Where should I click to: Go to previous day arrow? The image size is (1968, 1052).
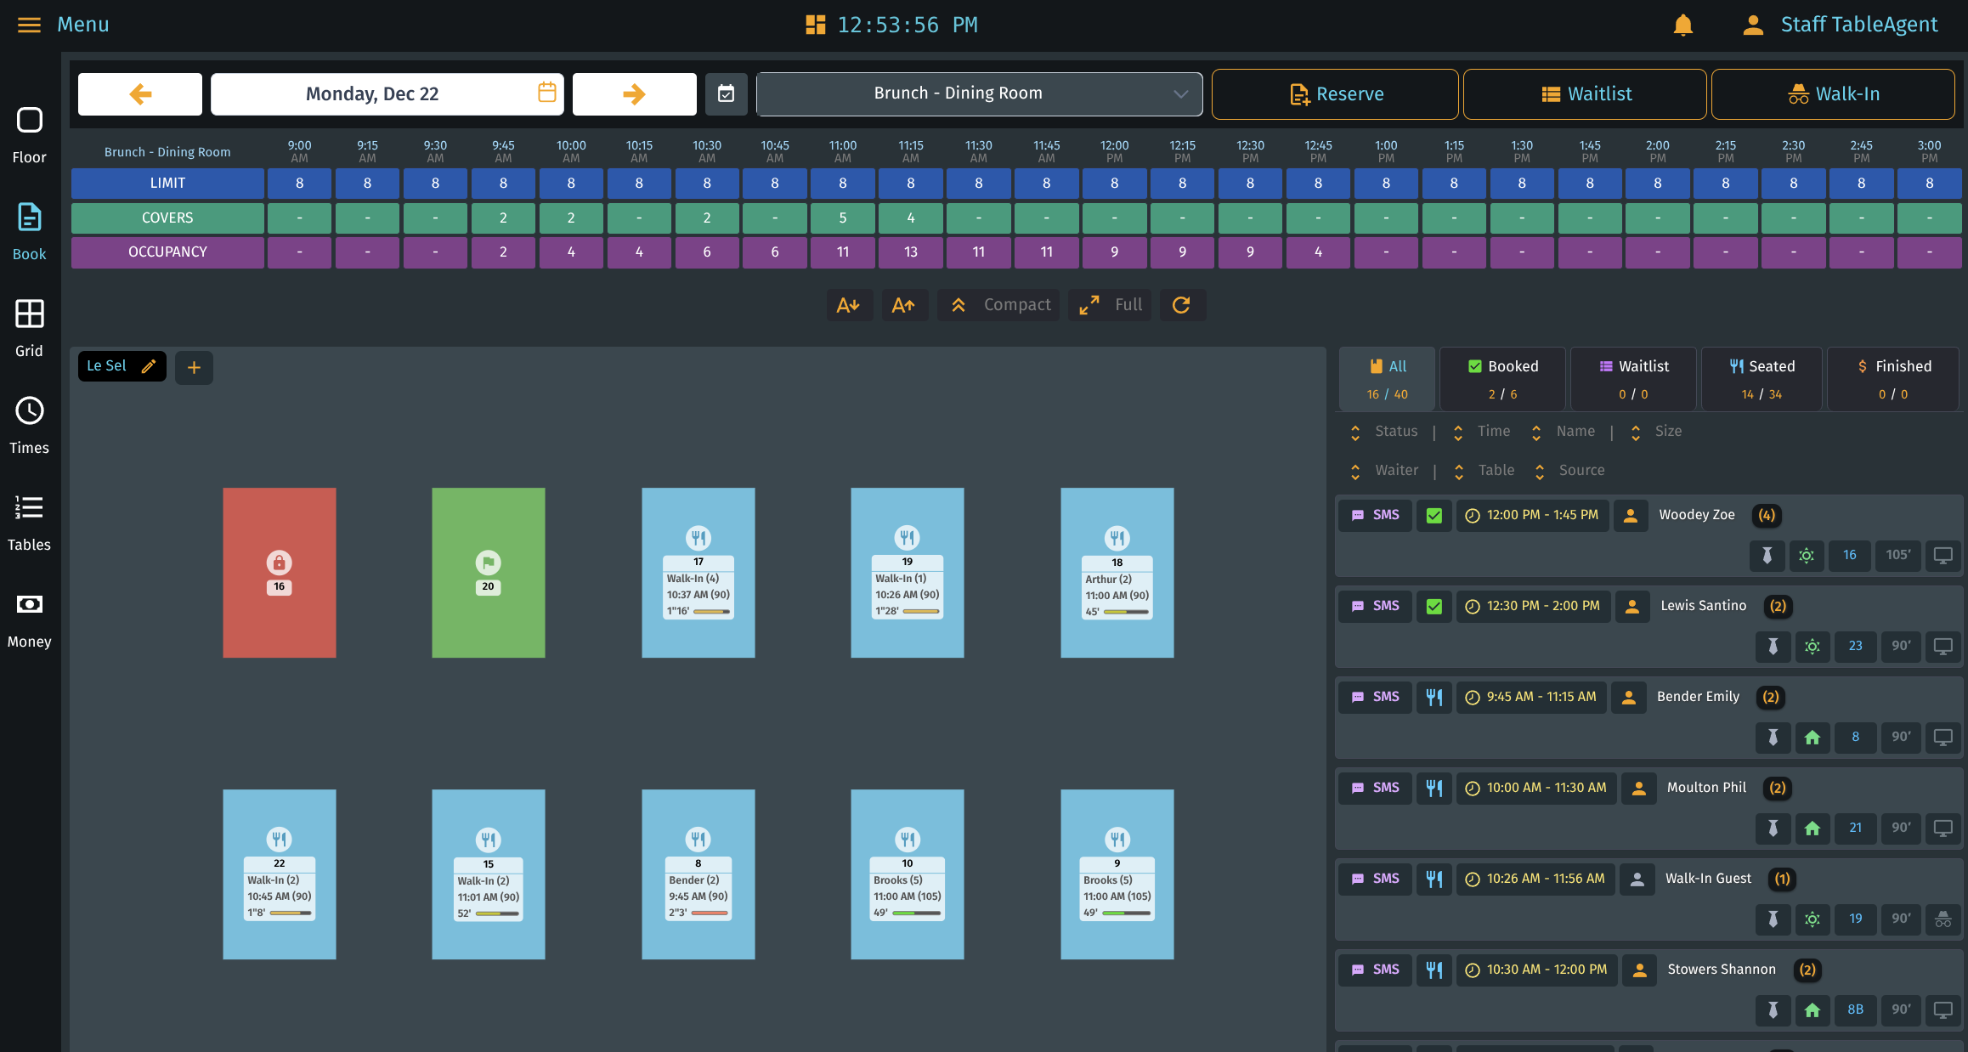140,93
